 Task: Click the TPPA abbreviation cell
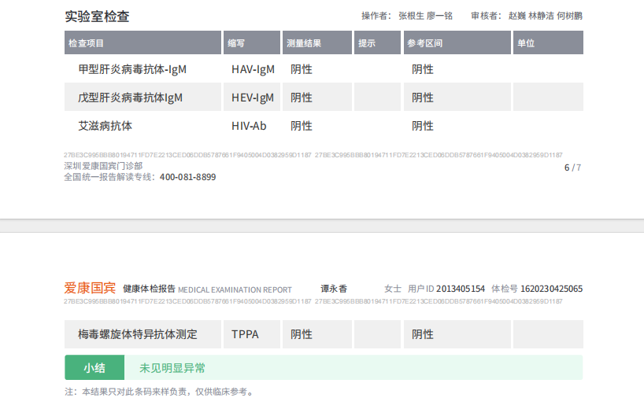pos(245,334)
